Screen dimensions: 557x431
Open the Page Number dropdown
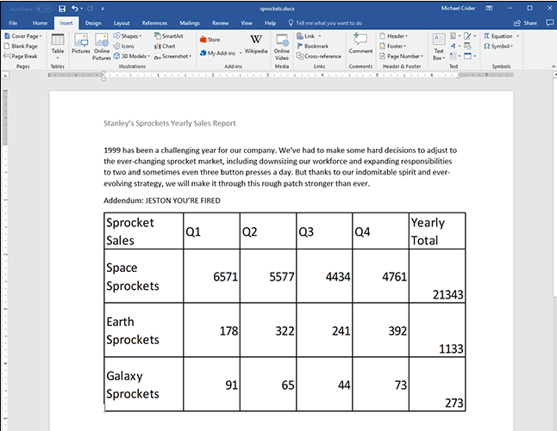[x=401, y=56]
